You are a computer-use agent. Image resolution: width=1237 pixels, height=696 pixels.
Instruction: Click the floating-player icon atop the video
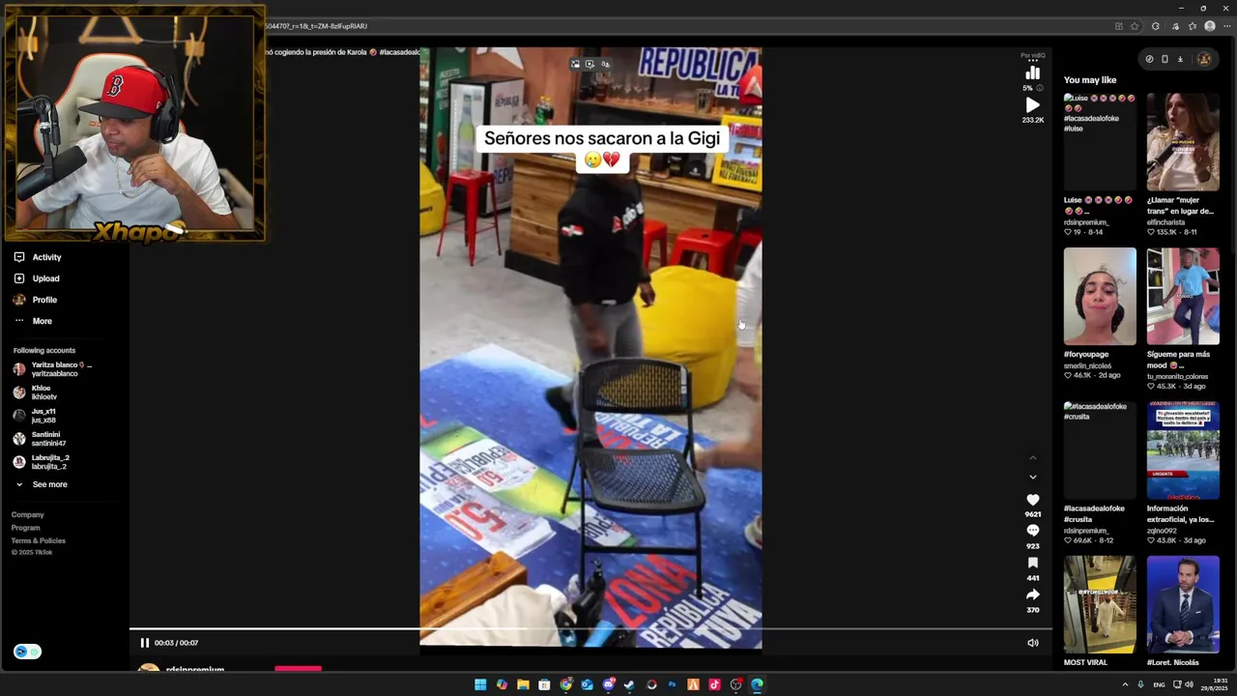point(575,64)
